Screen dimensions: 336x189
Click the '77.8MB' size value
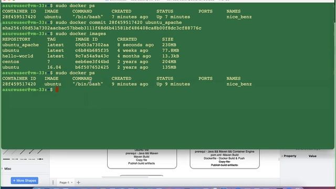click(x=171, y=50)
